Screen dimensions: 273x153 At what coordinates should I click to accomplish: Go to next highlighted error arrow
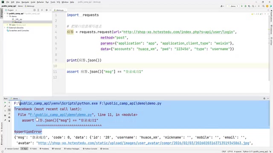pos(268,14)
